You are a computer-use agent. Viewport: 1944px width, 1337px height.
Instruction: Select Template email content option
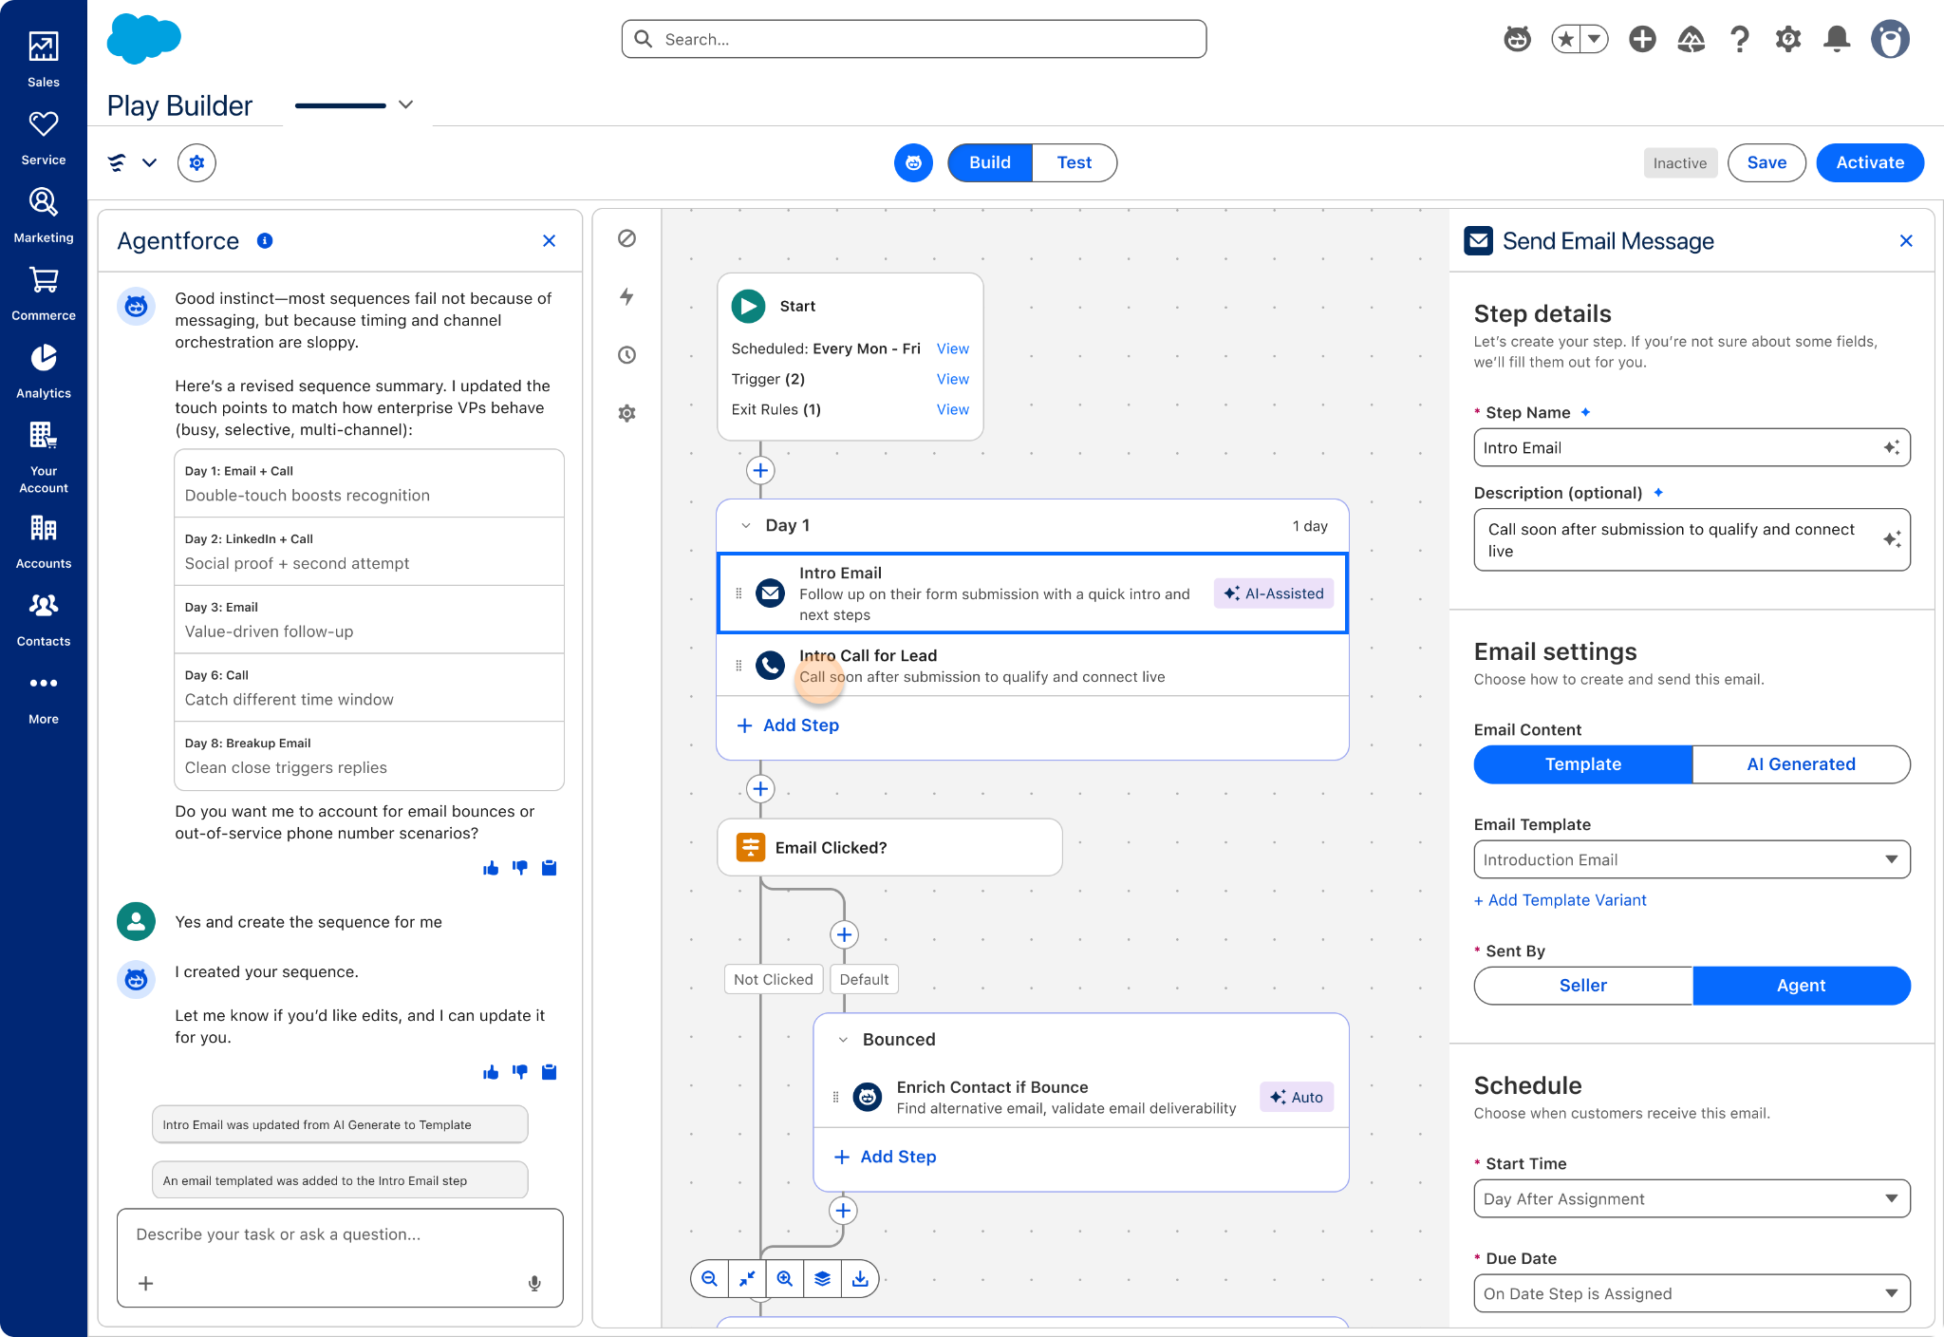(1582, 764)
